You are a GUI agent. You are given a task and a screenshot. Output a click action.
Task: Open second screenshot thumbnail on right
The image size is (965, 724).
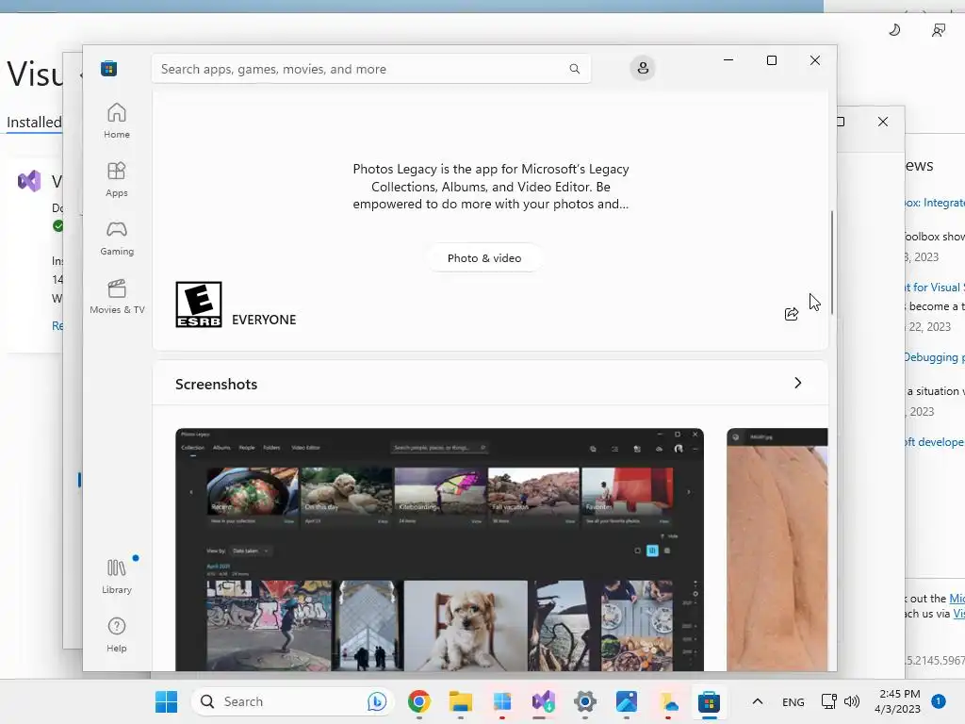777,550
